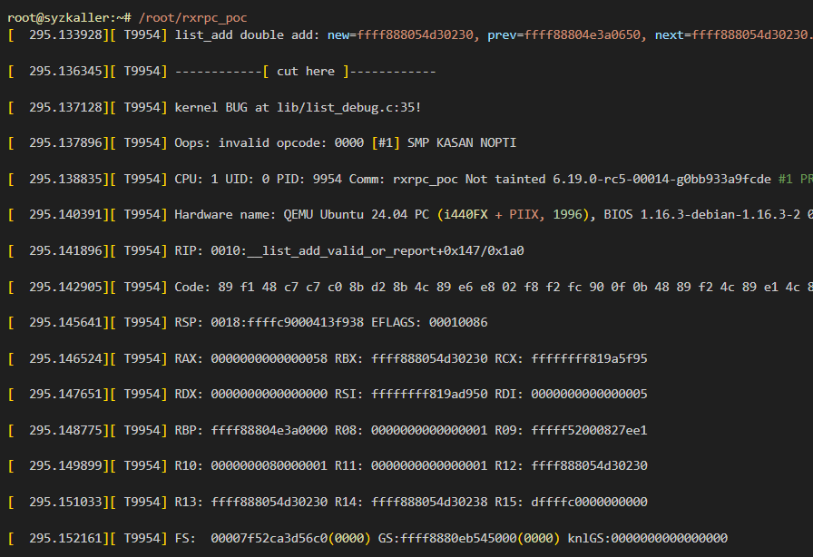Viewport: 813px width, 557px height.
Task: Click RDI value 0000000000000005
Action: (x=589, y=394)
